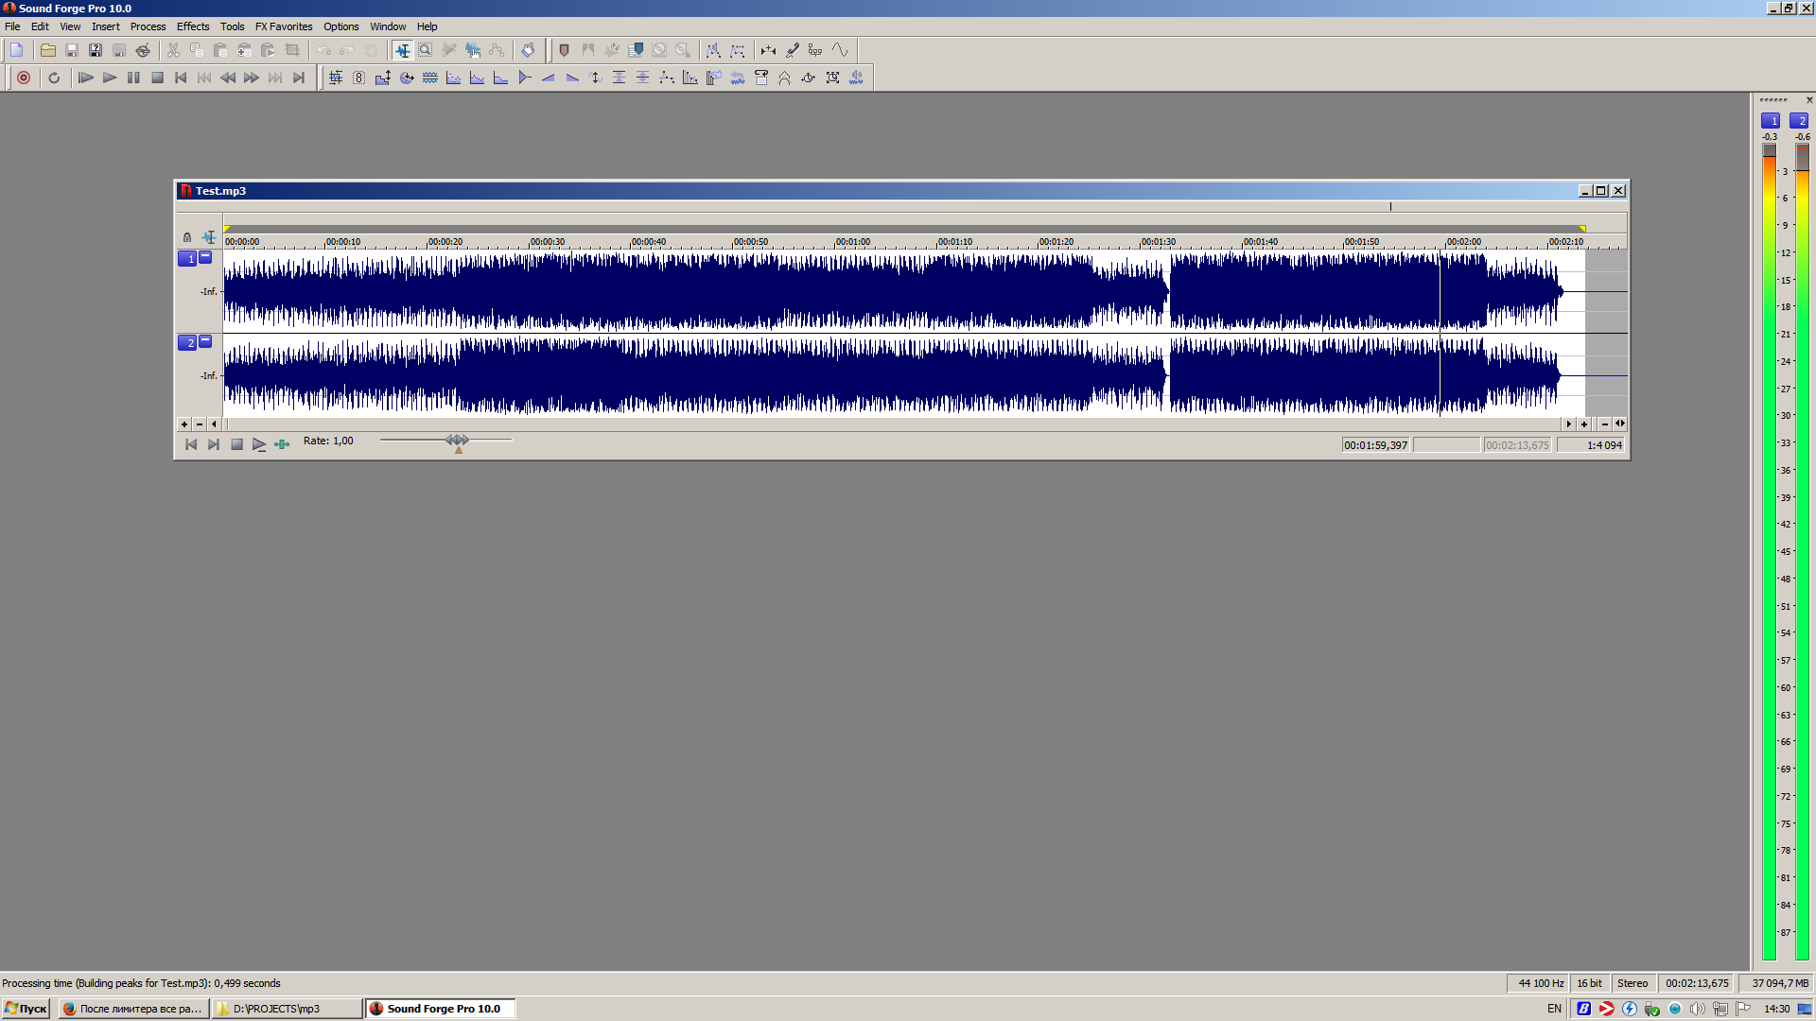Toggle channel 2 selection button in waveform
This screenshot has width=1816, height=1021.
tap(187, 342)
